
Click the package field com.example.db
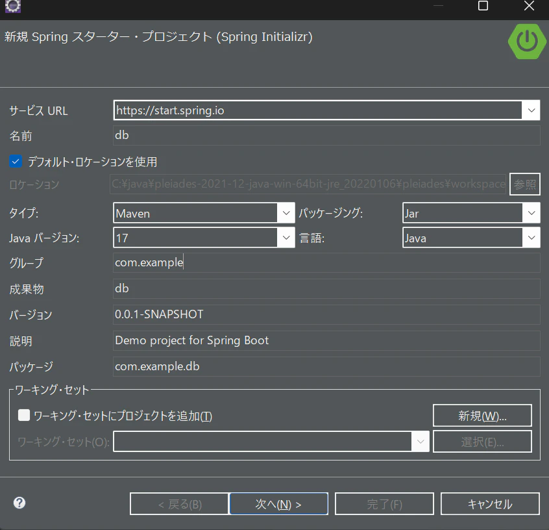click(326, 366)
